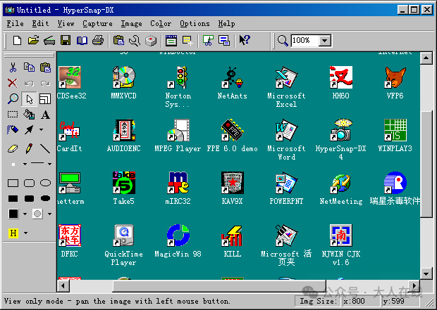Select the eraser tool
Screen dimensions: 437x310
(13, 149)
